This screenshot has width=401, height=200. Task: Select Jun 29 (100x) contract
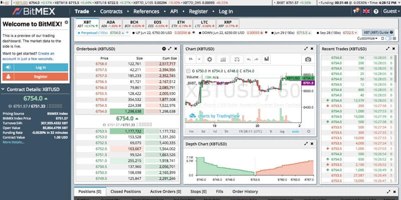click(x=292, y=33)
